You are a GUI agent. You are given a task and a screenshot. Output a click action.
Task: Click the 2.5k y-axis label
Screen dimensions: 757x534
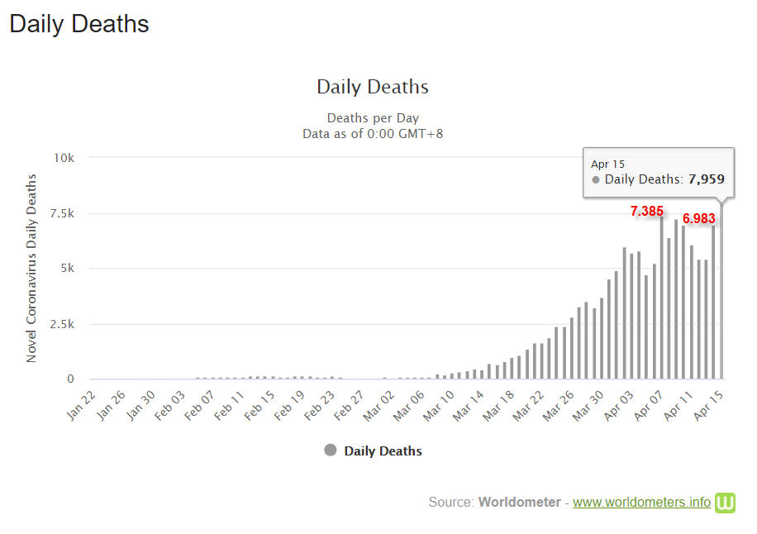(62, 324)
